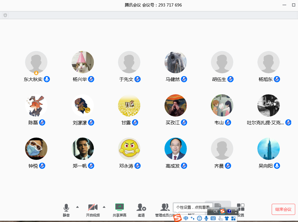Click the Sogou input method S logo
Image resolution: width=298 pixels, height=222 pixels.
click(x=177, y=218)
